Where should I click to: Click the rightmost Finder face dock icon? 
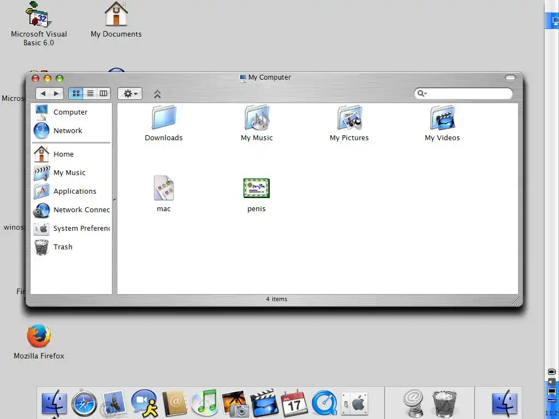tap(504, 404)
